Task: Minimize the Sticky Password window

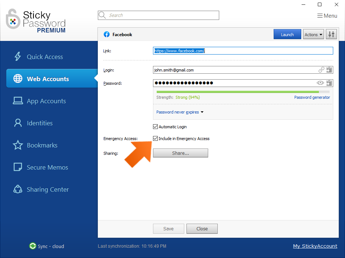Action: 303,4
